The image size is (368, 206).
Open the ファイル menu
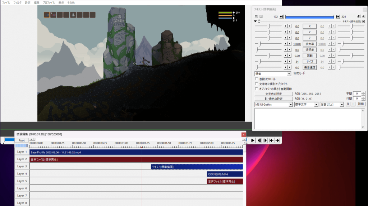coord(6,3)
